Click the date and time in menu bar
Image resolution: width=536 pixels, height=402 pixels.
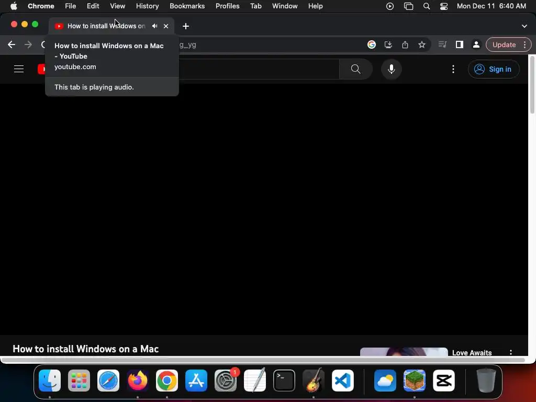tap(492, 6)
